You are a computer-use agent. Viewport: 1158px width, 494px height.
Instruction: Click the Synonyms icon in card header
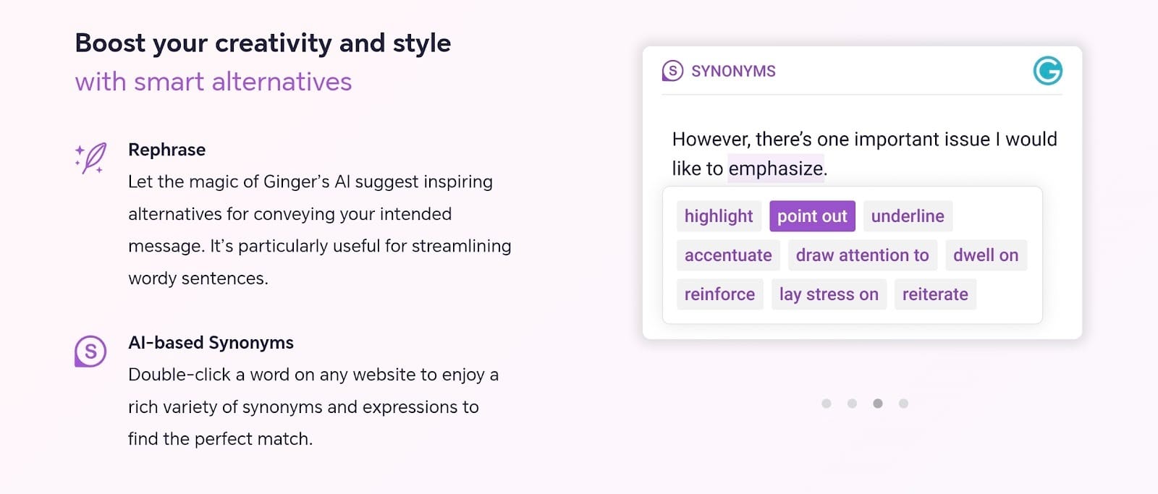click(x=672, y=71)
